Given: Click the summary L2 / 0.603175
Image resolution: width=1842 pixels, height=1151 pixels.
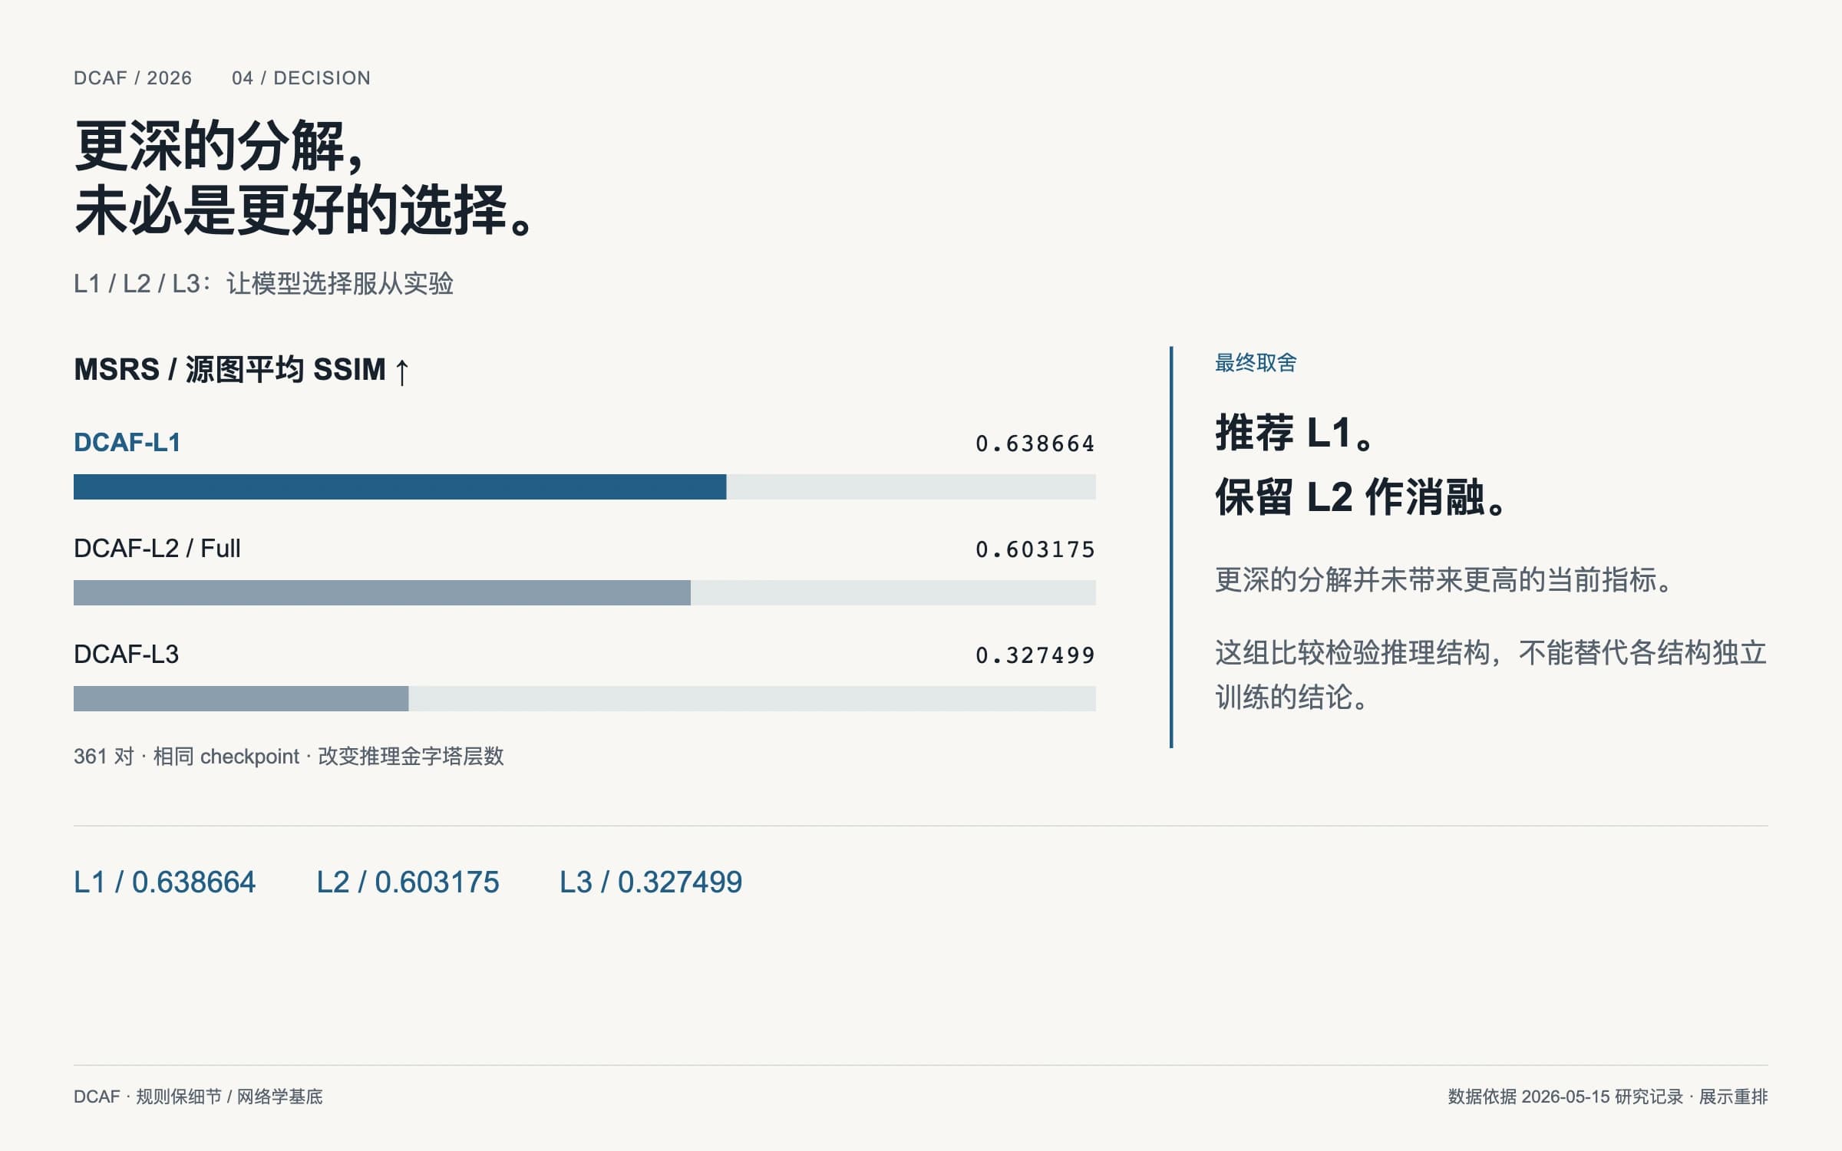Looking at the screenshot, I should [x=408, y=882].
